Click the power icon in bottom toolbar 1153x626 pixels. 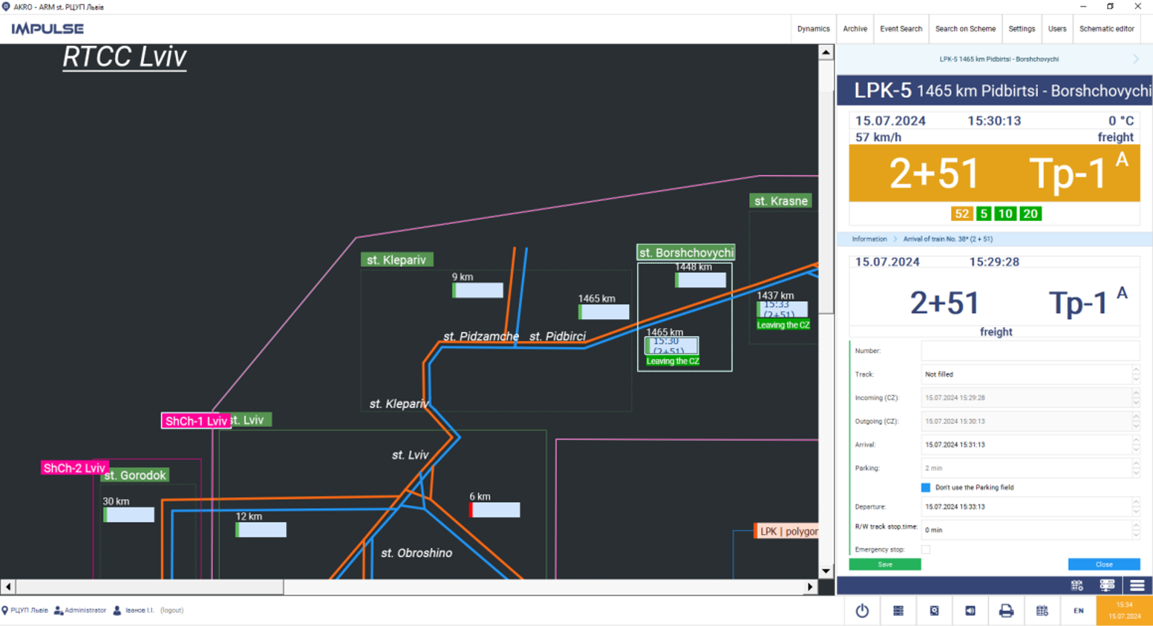coord(862,610)
